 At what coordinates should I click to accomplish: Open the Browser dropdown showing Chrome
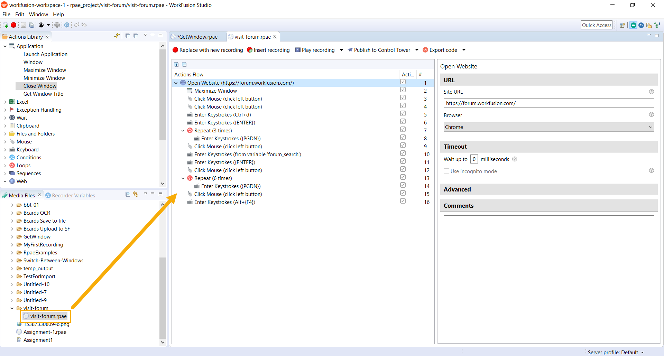pyautogui.click(x=549, y=127)
